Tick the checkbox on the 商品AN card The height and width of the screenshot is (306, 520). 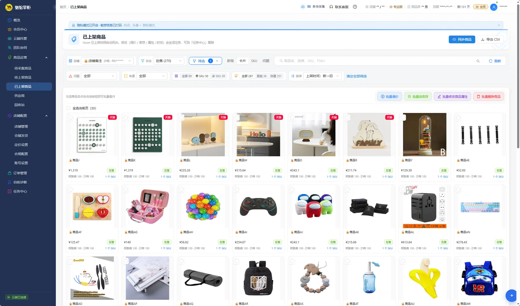tap(458, 190)
